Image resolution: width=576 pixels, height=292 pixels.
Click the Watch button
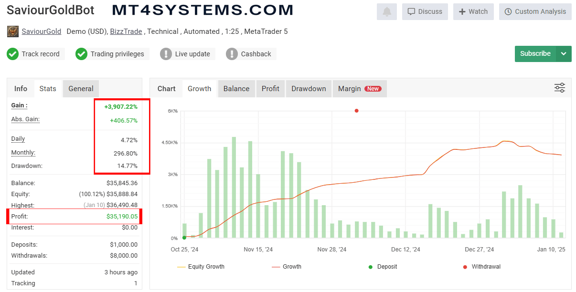[473, 12]
